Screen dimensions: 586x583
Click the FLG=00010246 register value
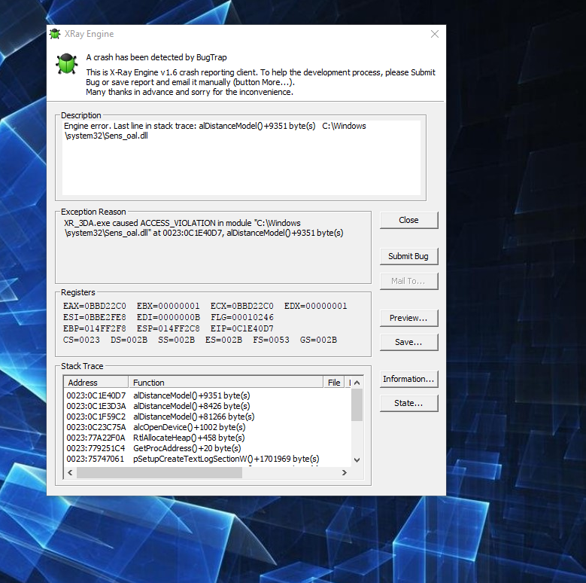[241, 317]
